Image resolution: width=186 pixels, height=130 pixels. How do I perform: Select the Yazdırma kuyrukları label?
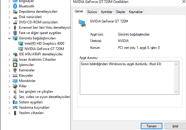click(34, 107)
